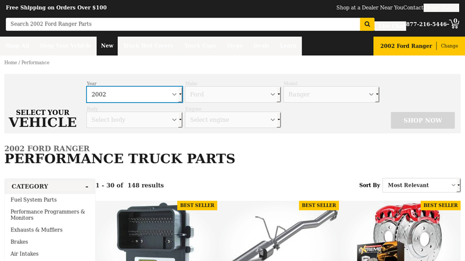Click the 148 results count text

(x=146, y=185)
